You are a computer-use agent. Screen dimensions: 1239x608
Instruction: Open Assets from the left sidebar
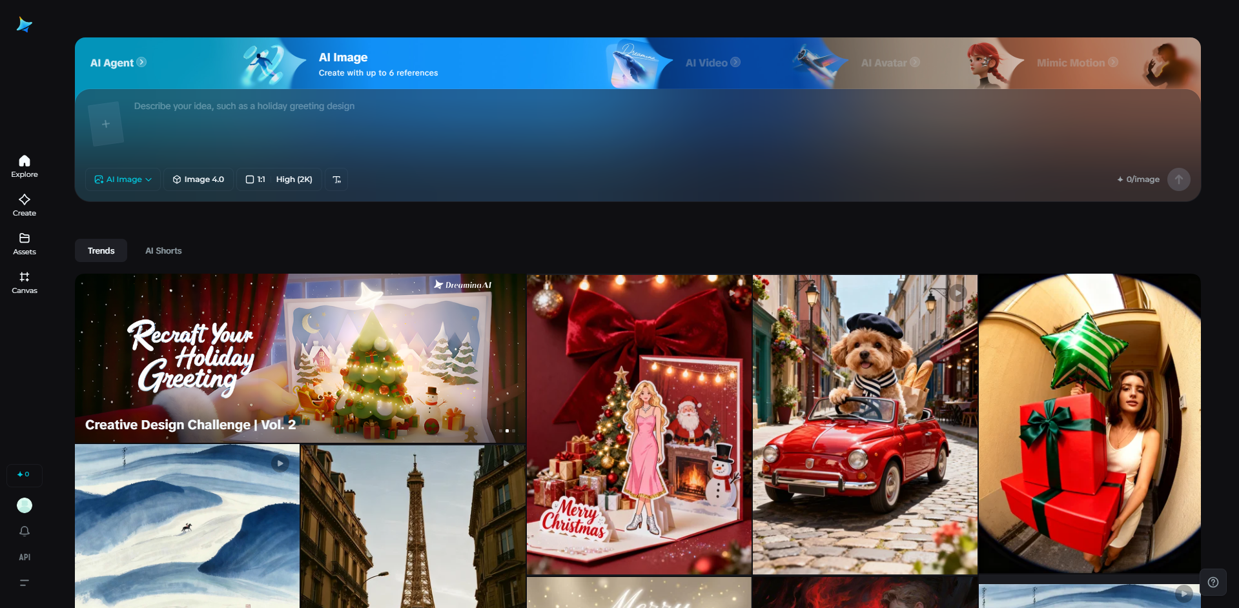pos(24,243)
